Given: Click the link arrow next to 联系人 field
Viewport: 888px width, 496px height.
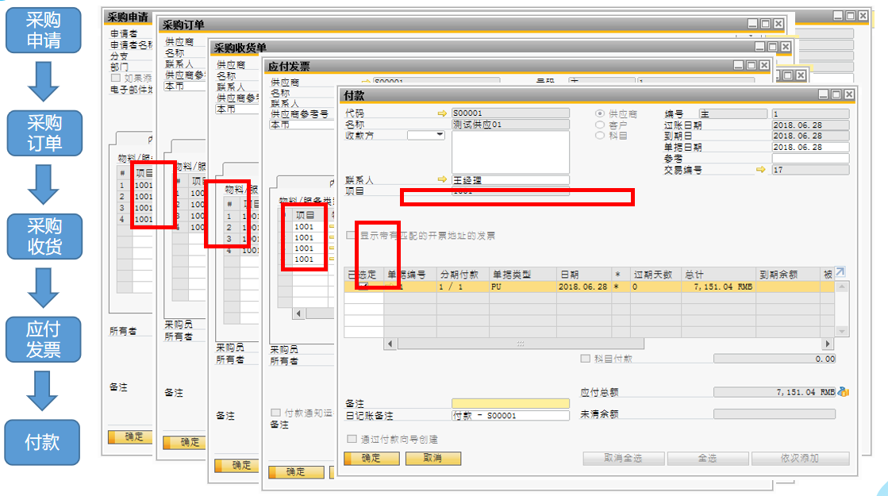Looking at the screenshot, I should (442, 180).
